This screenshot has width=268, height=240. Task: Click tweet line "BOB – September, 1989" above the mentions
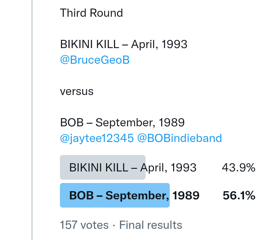[x=122, y=123]
